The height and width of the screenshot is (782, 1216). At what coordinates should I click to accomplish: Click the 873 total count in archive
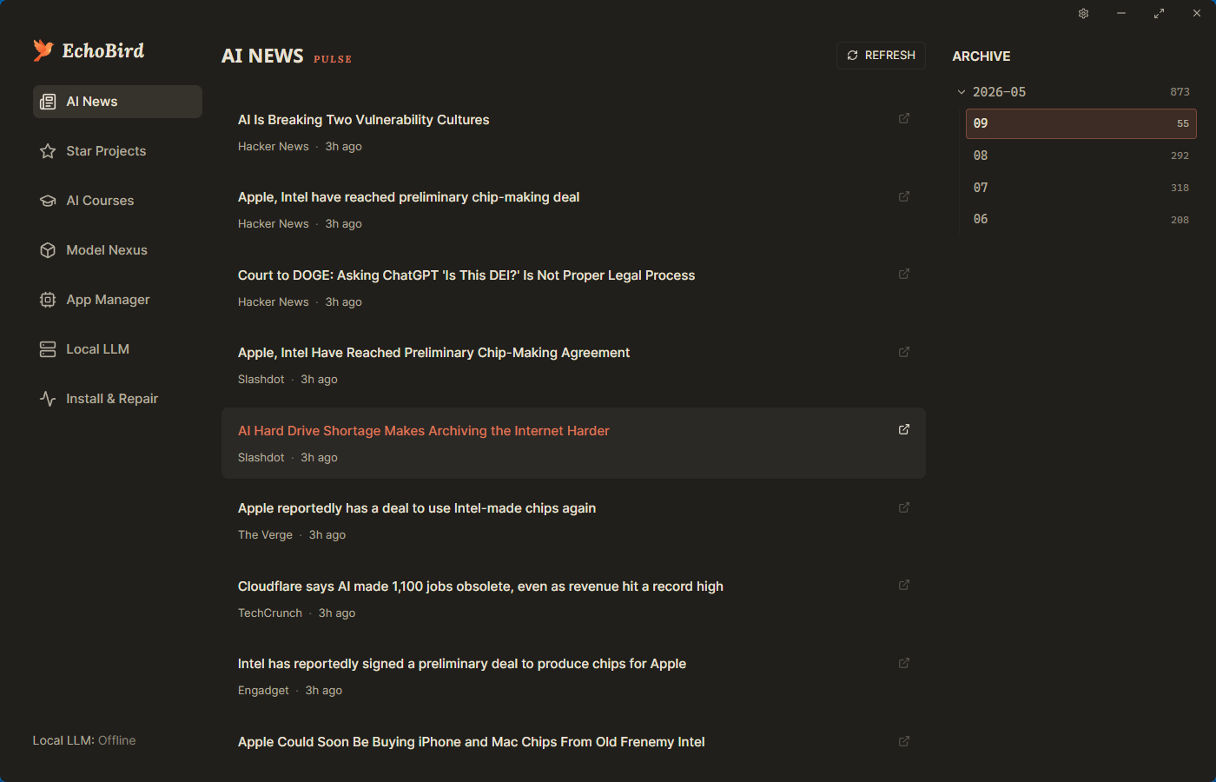[x=1180, y=92]
